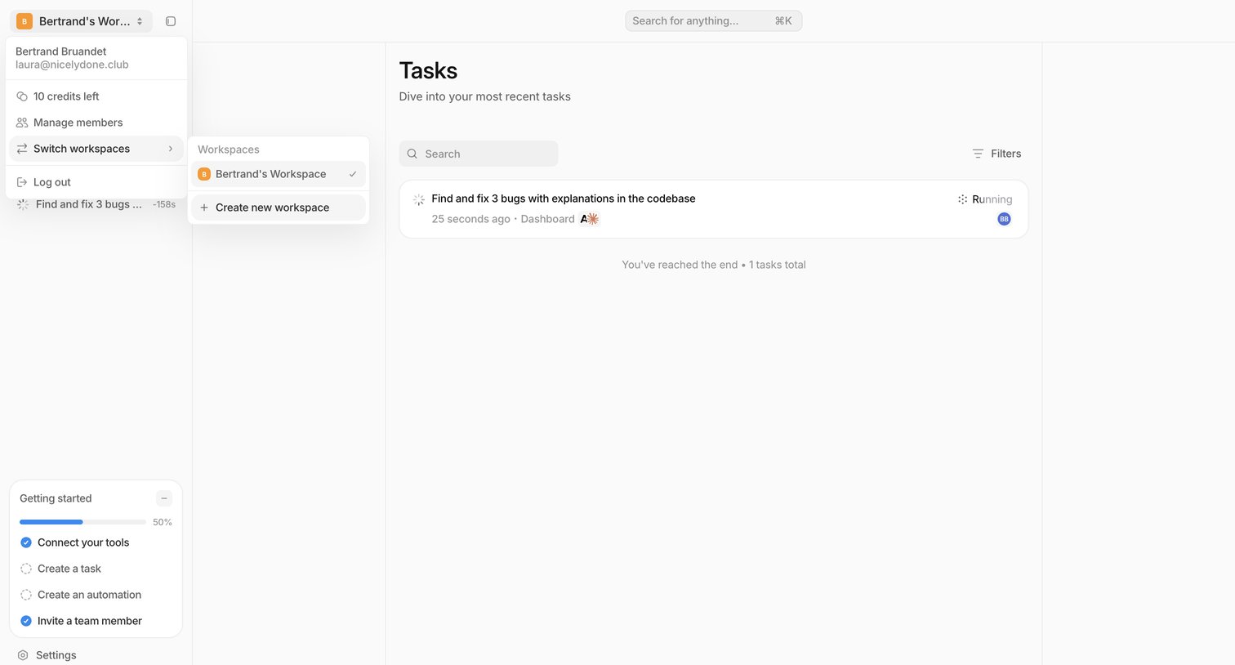
Task: Open Settings via the gear icon
Action: (x=23, y=655)
